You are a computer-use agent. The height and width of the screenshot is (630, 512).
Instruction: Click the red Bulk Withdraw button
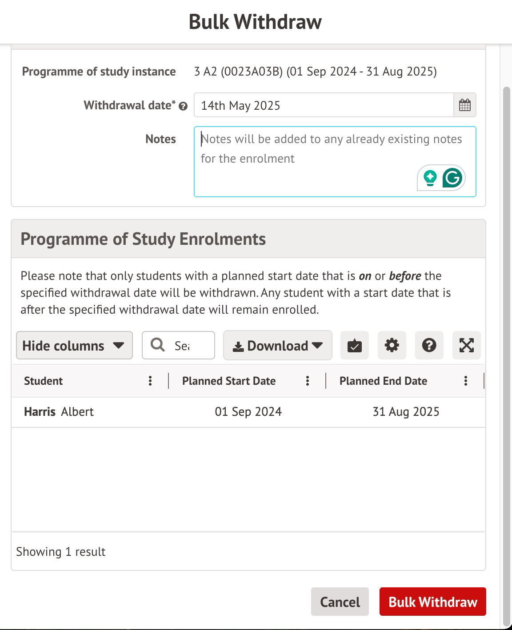pyautogui.click(x=432, y=602)
